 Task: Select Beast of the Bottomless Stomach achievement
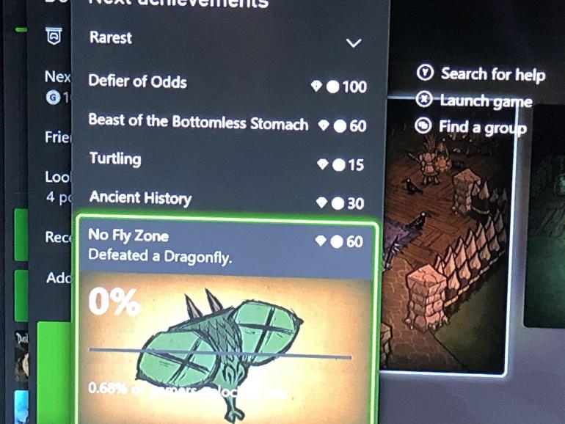click(x=227, y=123)
